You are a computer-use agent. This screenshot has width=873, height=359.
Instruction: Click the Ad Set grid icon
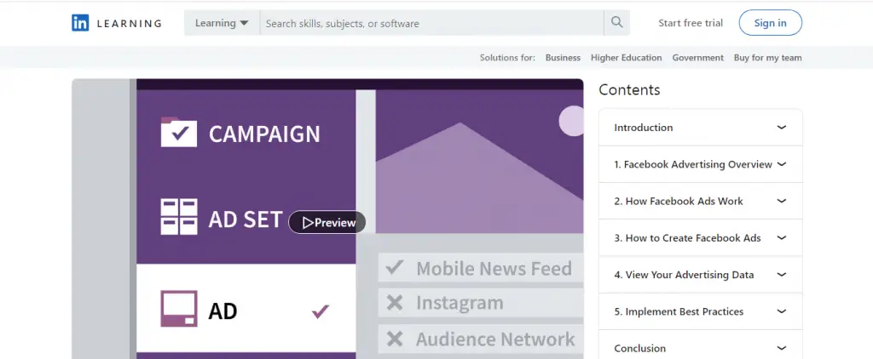click(x=178, y=218)
